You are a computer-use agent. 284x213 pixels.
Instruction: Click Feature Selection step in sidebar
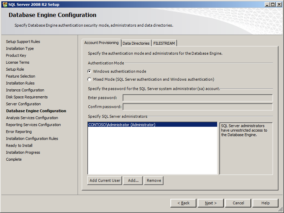(21, 76)
